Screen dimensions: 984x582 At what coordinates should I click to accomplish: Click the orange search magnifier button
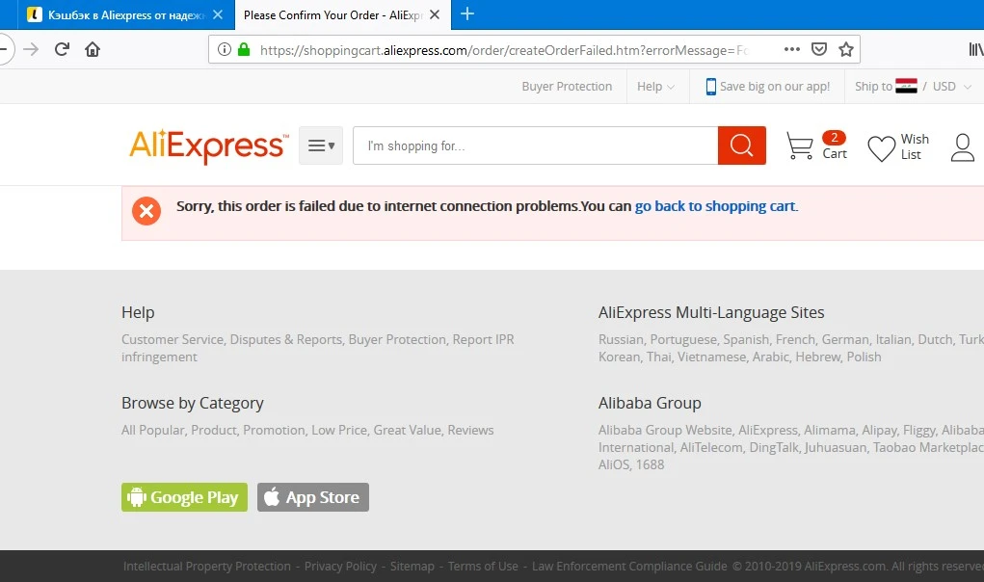(742, 145)
